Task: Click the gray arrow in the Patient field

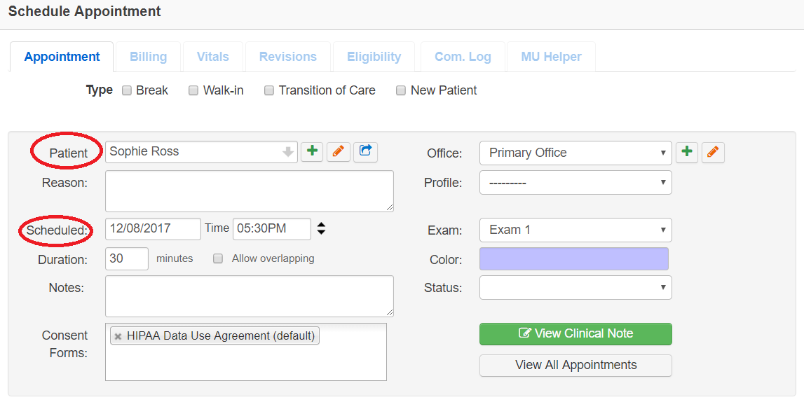Action: [x=288, y=152]
